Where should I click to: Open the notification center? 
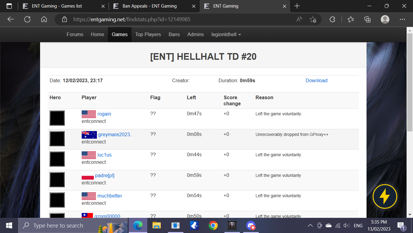401,225
